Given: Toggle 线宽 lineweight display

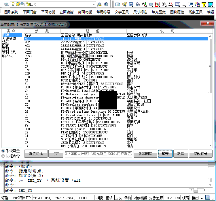Looking at the screenshot, I should click(185, 198).
